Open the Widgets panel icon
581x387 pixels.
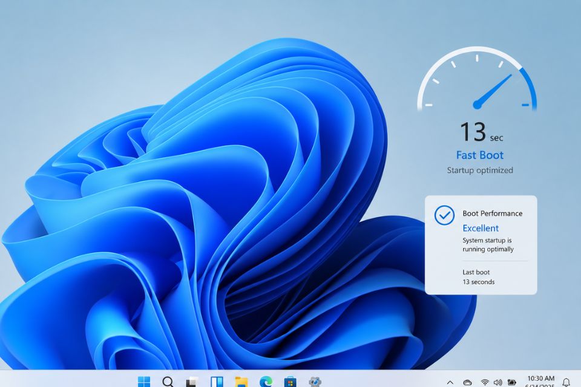point(217,382)
